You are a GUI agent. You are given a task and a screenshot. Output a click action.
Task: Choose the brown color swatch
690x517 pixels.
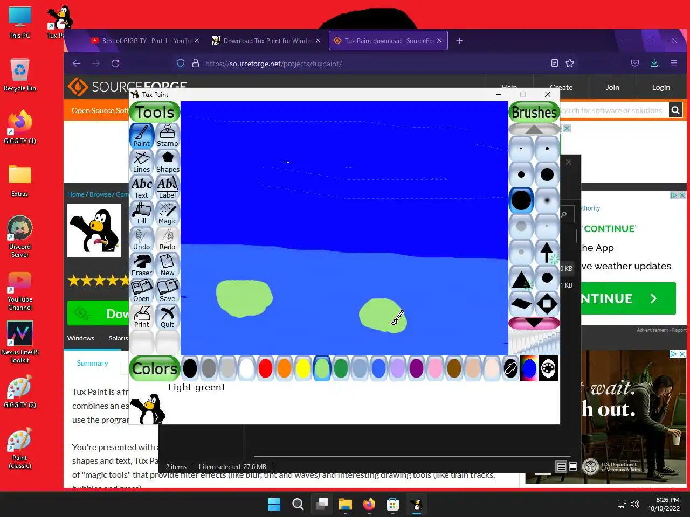(454, 368)
